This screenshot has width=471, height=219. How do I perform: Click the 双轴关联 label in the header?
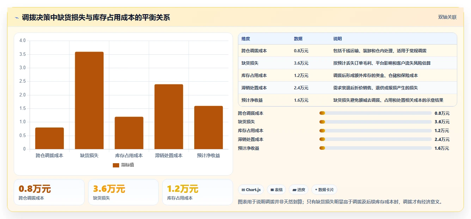click(x=447, y=17)
